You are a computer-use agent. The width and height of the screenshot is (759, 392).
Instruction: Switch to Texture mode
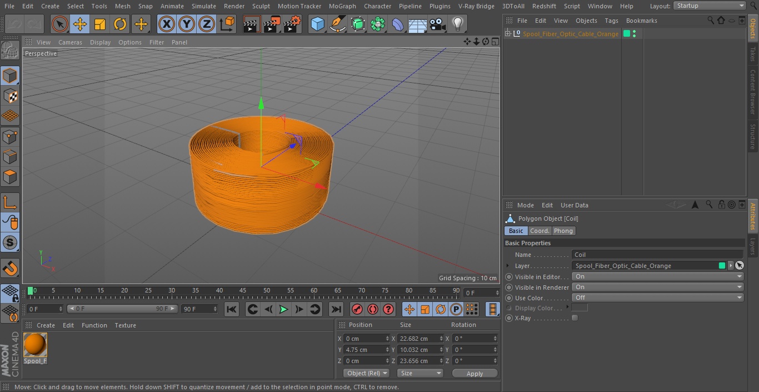[10, 96]
